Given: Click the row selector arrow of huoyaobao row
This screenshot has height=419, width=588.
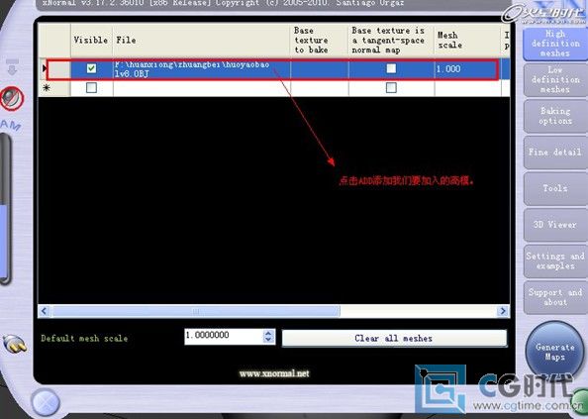Looking at the screenshot, I should [x=54, y=68].
